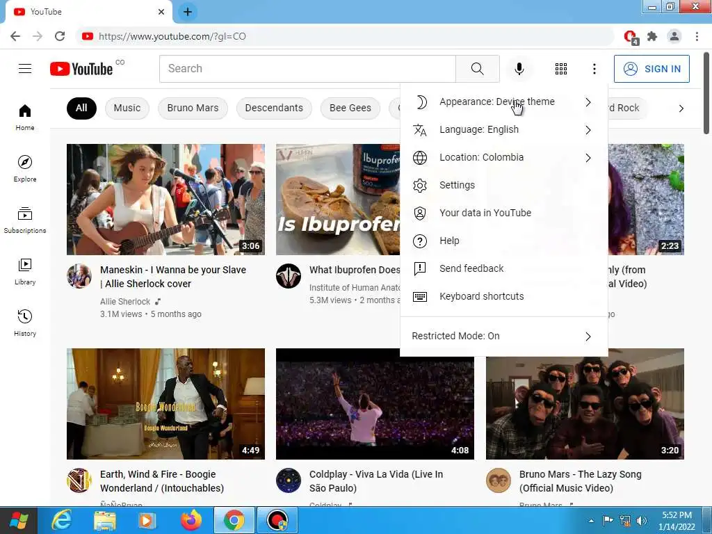Launch Internet Explorer from taskbar
This screenshot has width=712, height=534.
point(61,520)
